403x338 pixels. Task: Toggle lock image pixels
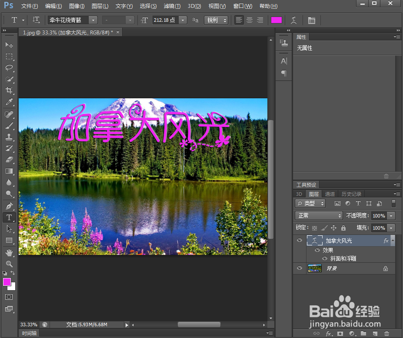[324, 228]
